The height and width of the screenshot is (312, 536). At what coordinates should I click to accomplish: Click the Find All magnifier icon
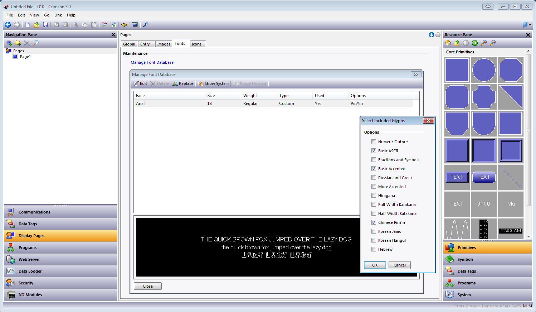(104, 25)
